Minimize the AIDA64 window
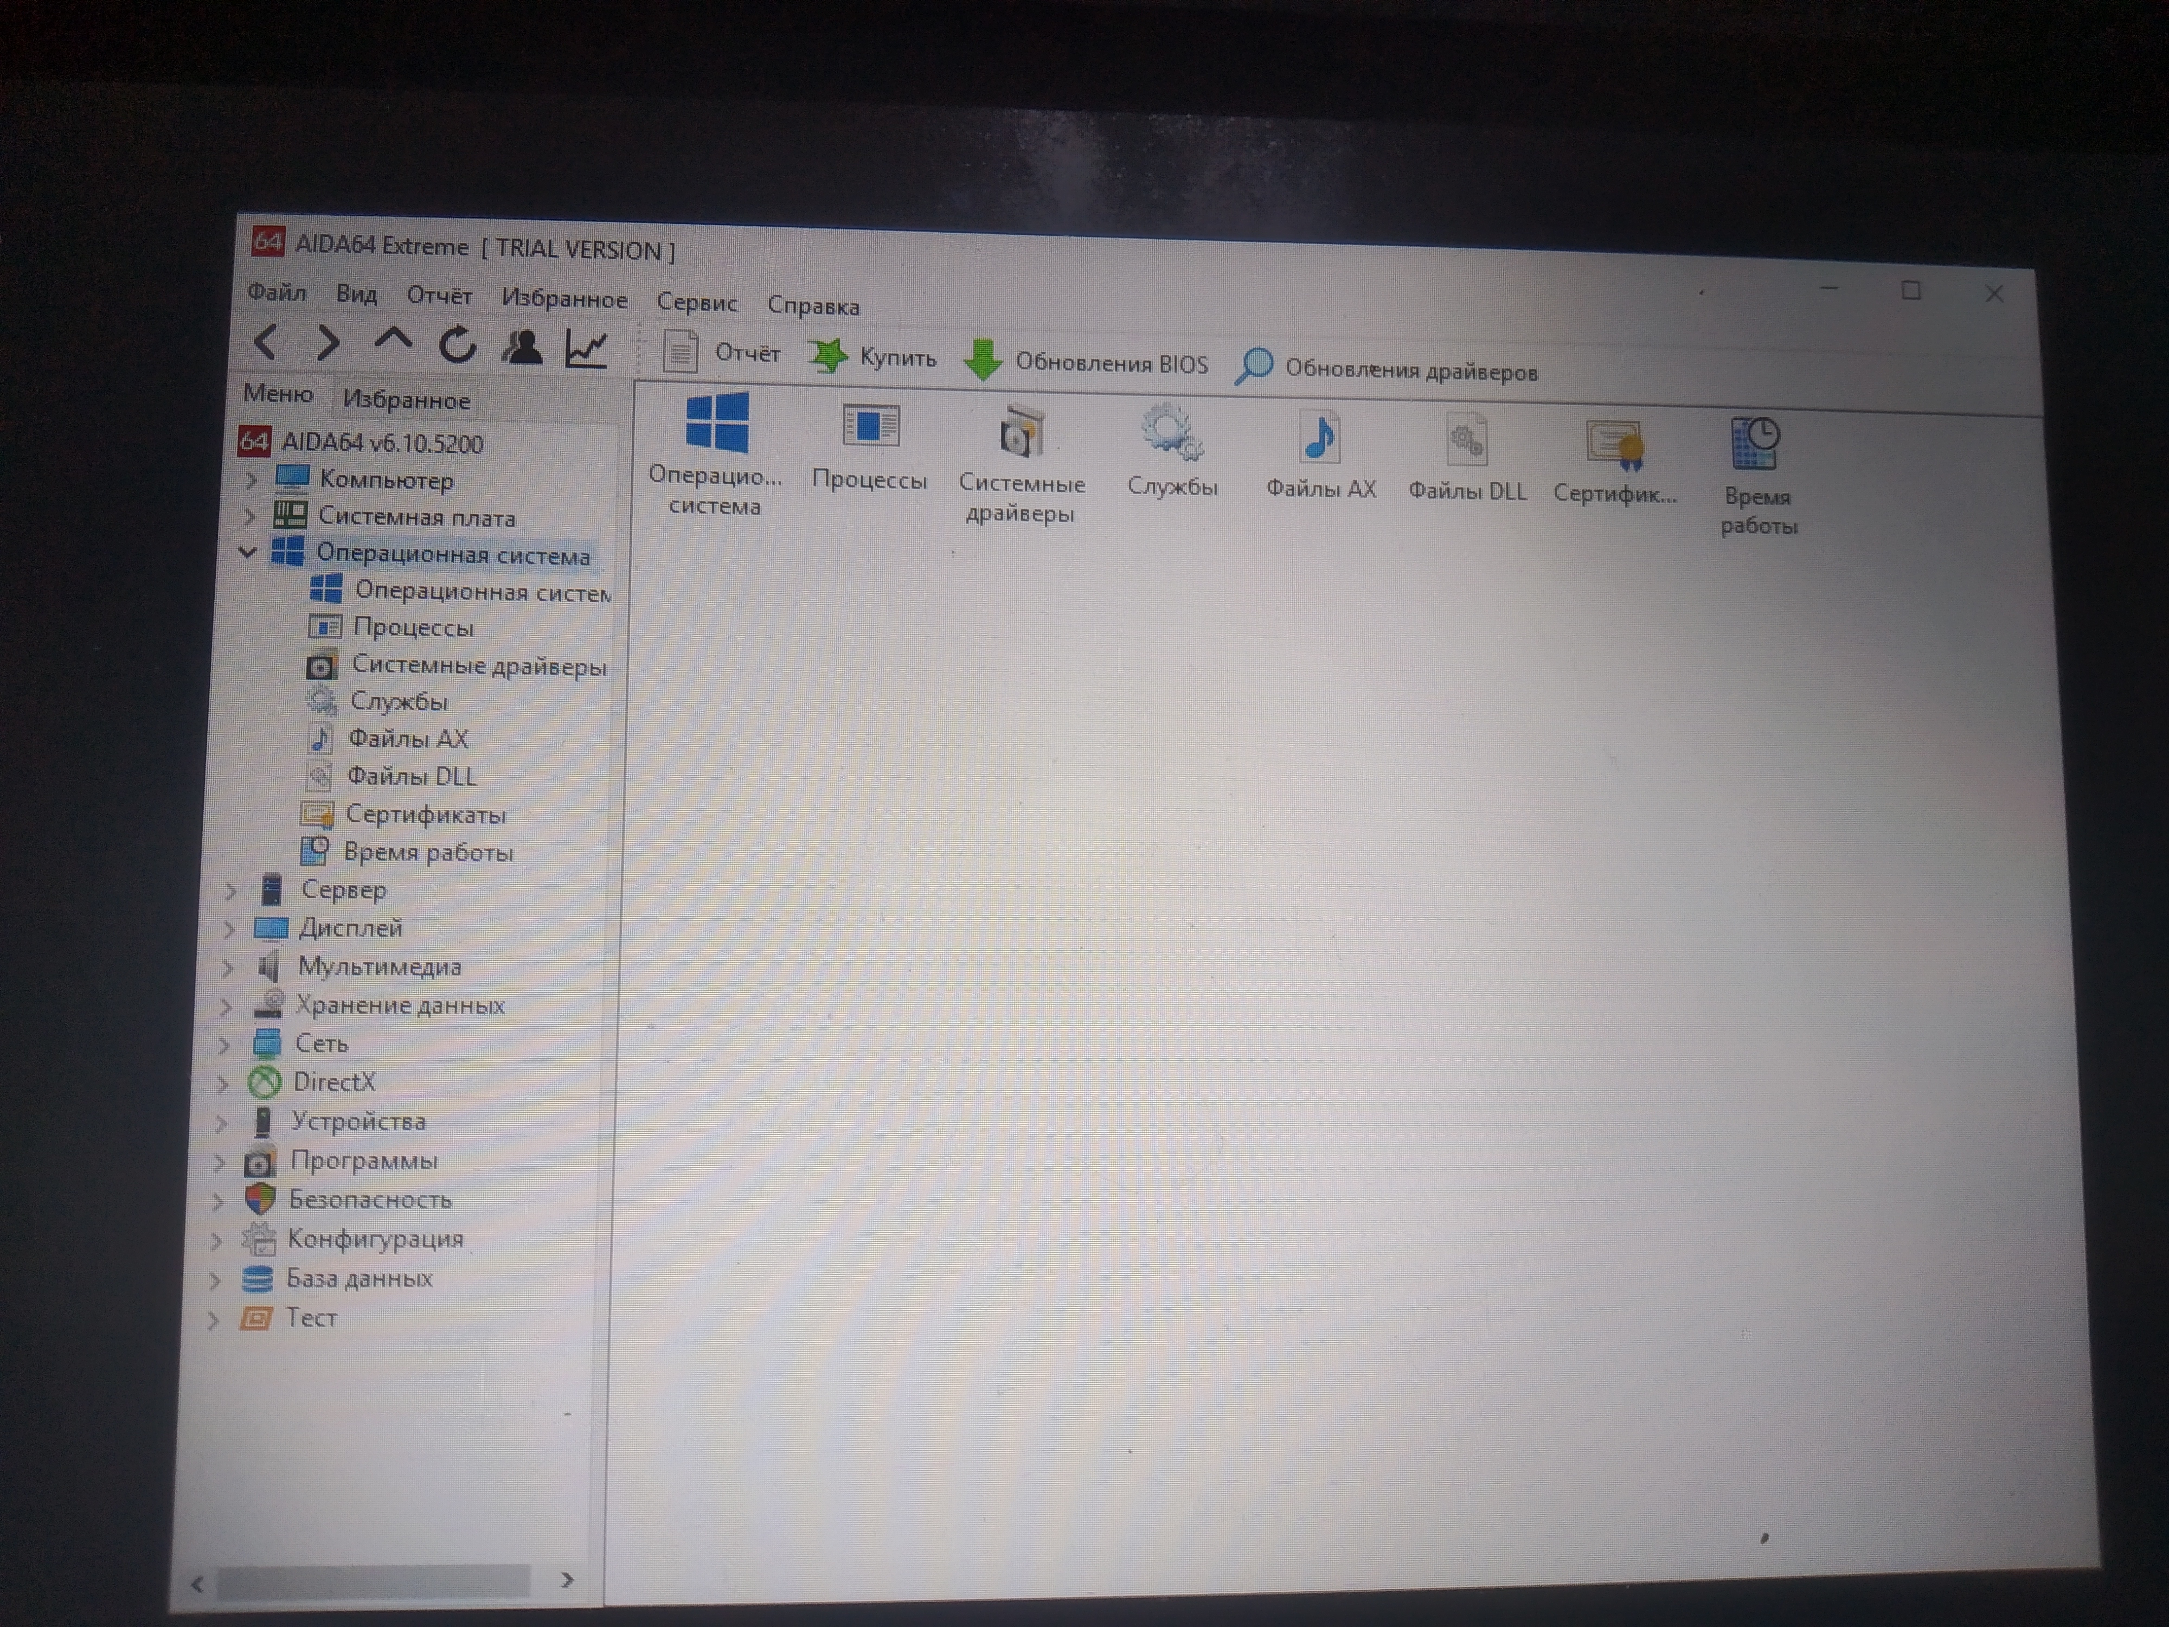This screenshot has width=2169, height=1627. pos(1830,289)
